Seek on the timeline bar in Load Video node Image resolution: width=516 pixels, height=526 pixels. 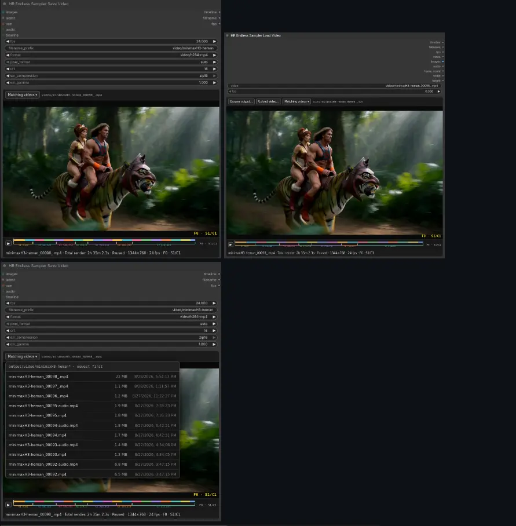point(329,243)
